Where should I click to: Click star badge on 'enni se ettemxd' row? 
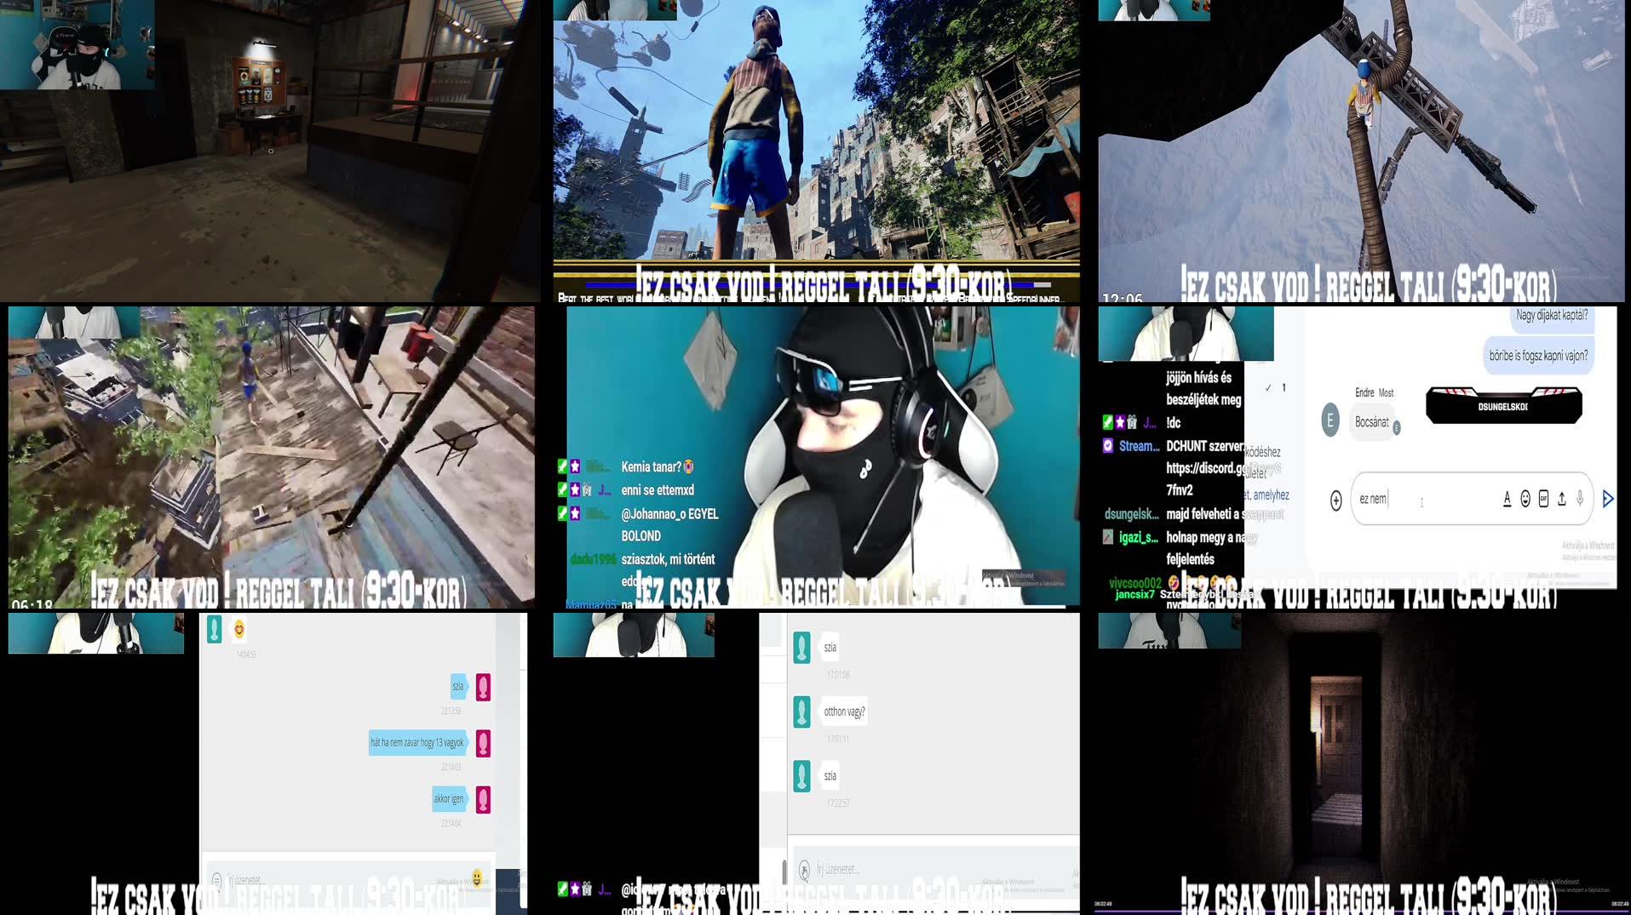click(575, 489)
